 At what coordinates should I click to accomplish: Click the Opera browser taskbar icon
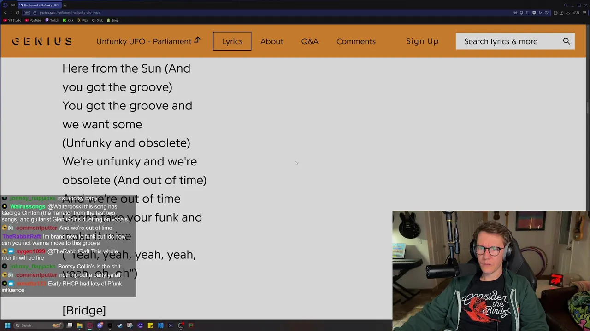click(x=89, y=325)
